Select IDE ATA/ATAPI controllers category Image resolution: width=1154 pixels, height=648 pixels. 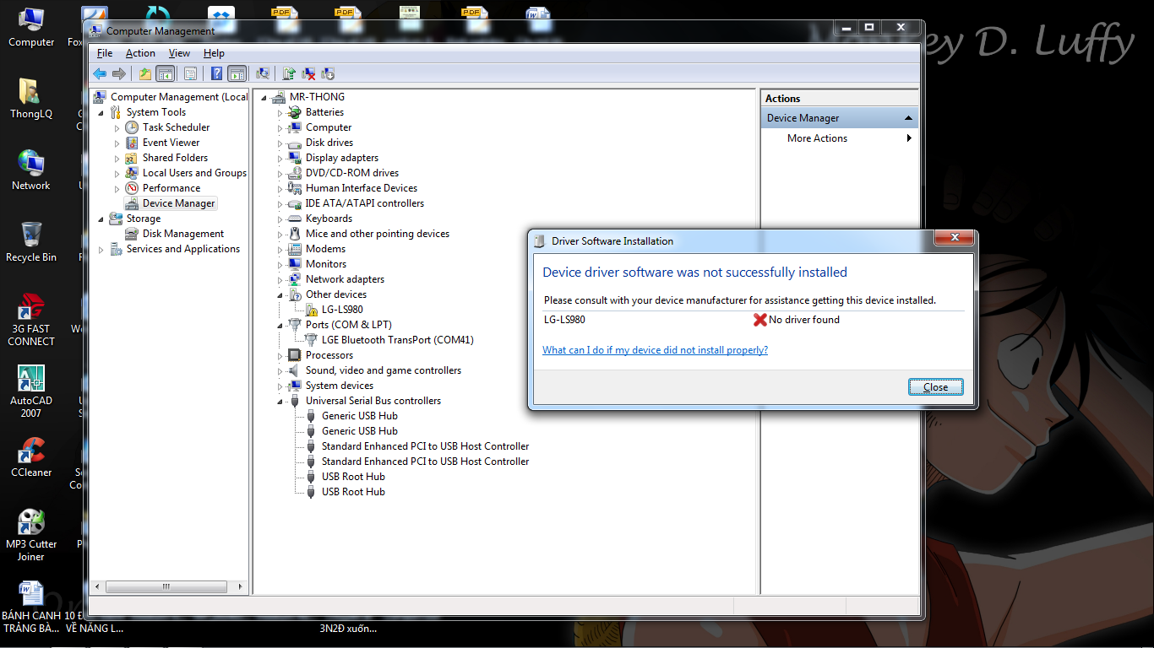point(365,203)
